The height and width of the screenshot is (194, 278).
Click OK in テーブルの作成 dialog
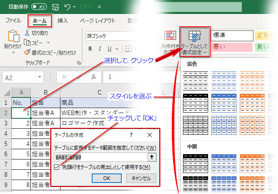coord(107,178)
